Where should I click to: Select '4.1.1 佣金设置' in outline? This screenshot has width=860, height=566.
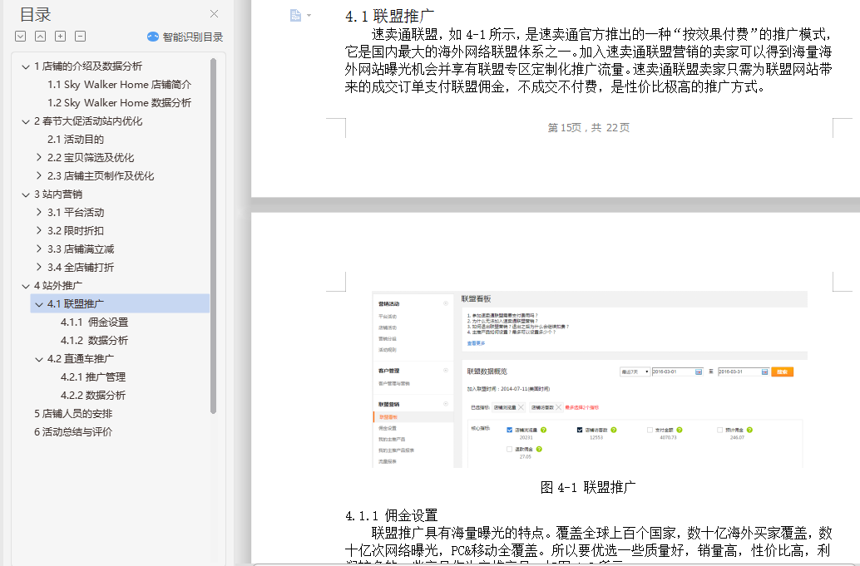(x=94, y=322)
